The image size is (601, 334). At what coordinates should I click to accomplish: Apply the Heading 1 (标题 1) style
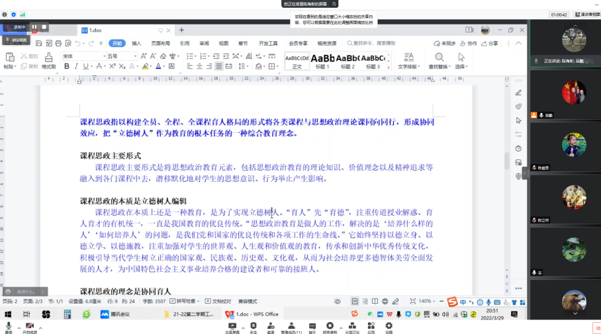point(323,61)
